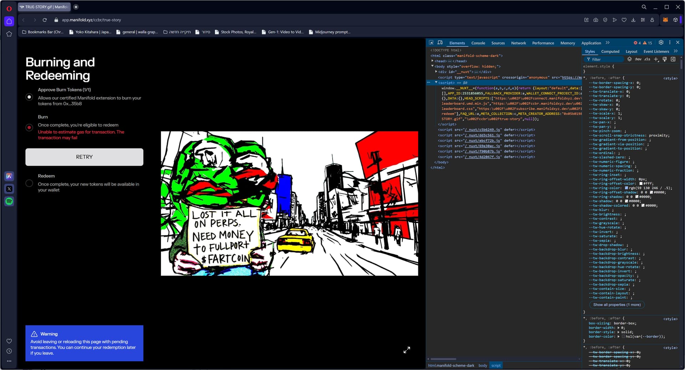The height and width of the screenshot is (370, 685).
Task: Open the profile account icon
Action: point(652,20)
